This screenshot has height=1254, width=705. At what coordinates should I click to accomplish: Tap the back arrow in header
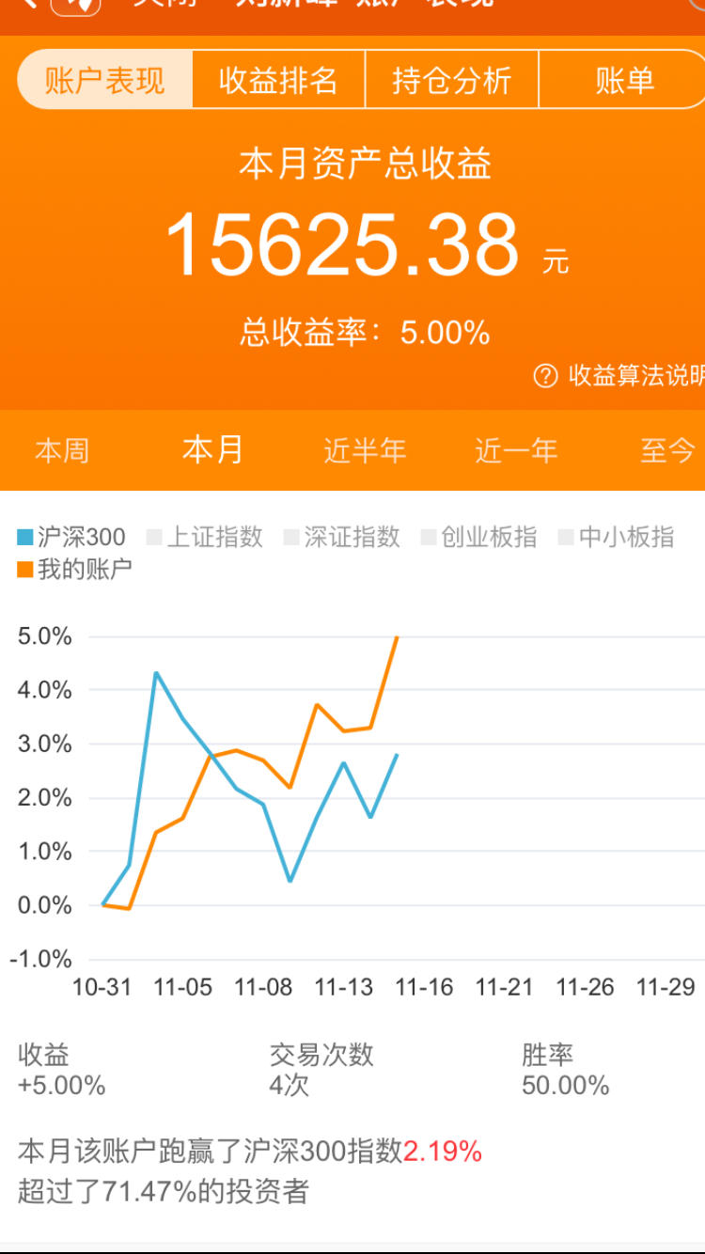tap(29, 4)
